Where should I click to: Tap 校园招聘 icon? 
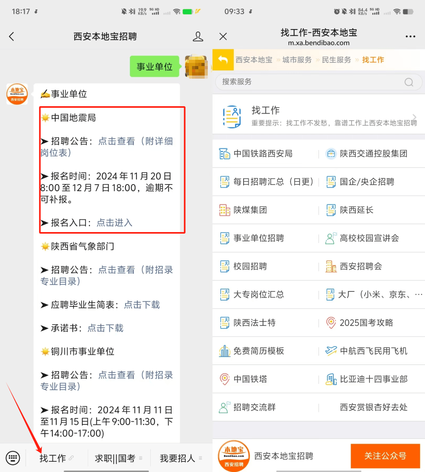click(224, 266)
